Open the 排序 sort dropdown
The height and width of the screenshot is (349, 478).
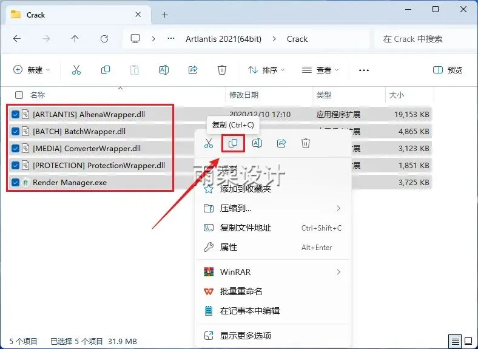[x=266, y=70]
